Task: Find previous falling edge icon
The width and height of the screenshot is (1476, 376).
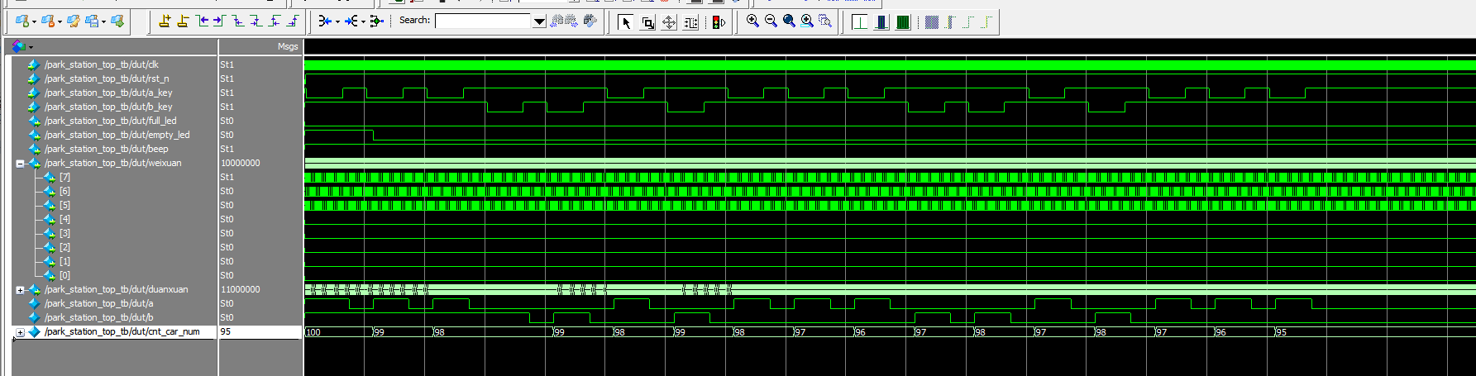Action: coord(238,21)
